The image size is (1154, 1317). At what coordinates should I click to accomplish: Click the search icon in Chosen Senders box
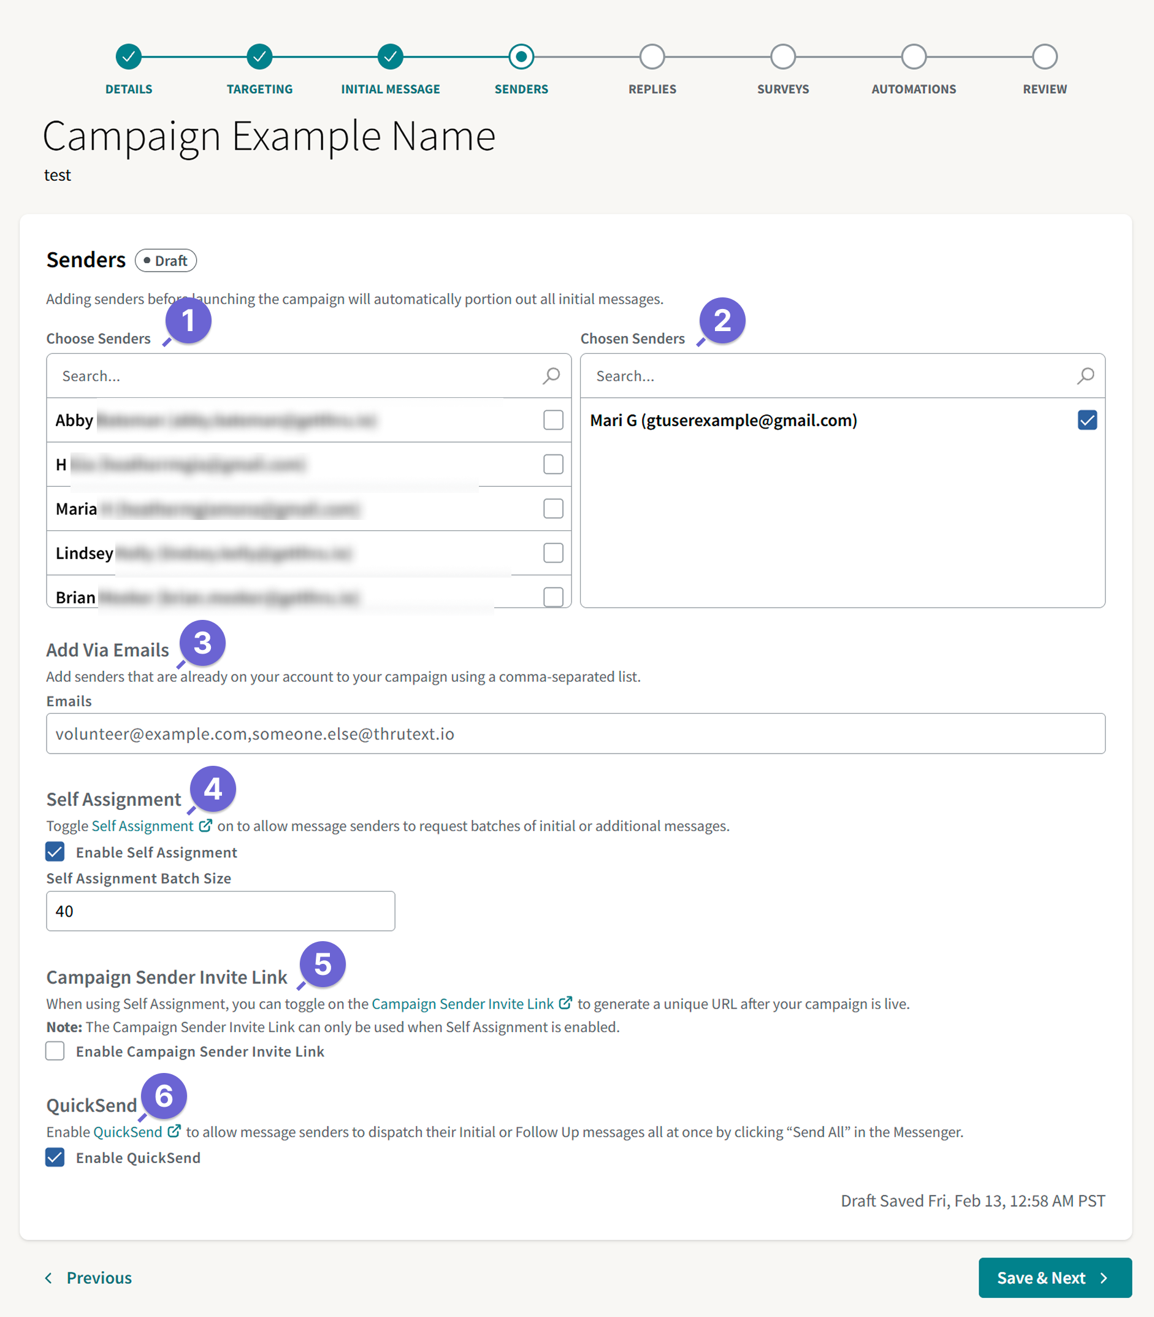[1087, 375]
